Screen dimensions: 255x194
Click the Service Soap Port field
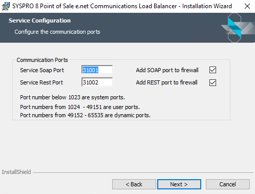tap(97, 70)
